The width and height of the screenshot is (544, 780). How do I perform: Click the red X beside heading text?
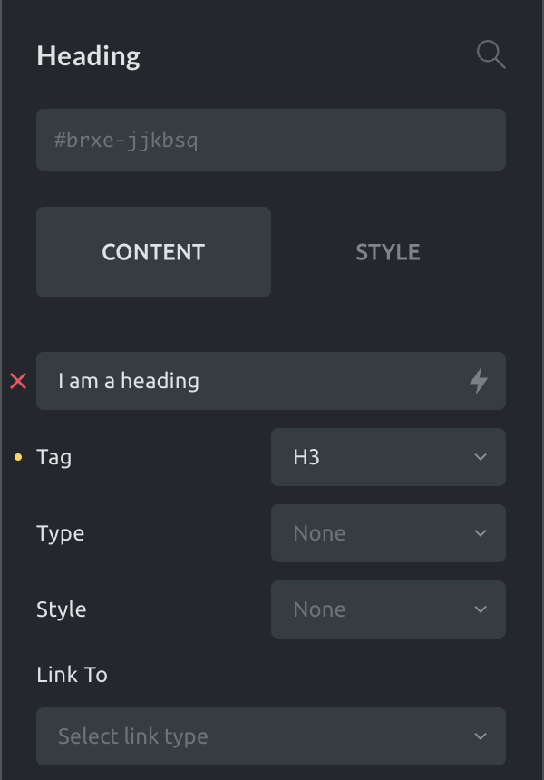(18, 382)
